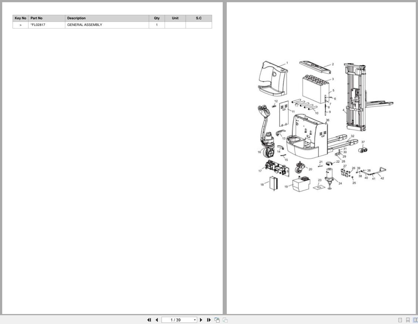Screen dimensions: 418x324
Task: Switch to single page layout
Action: coord(400,320)
